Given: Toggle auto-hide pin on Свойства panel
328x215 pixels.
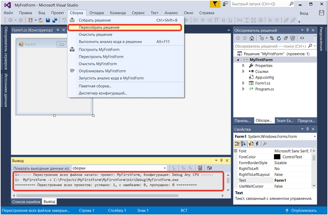Looking at the screenshot, I should tap(308, 129).
